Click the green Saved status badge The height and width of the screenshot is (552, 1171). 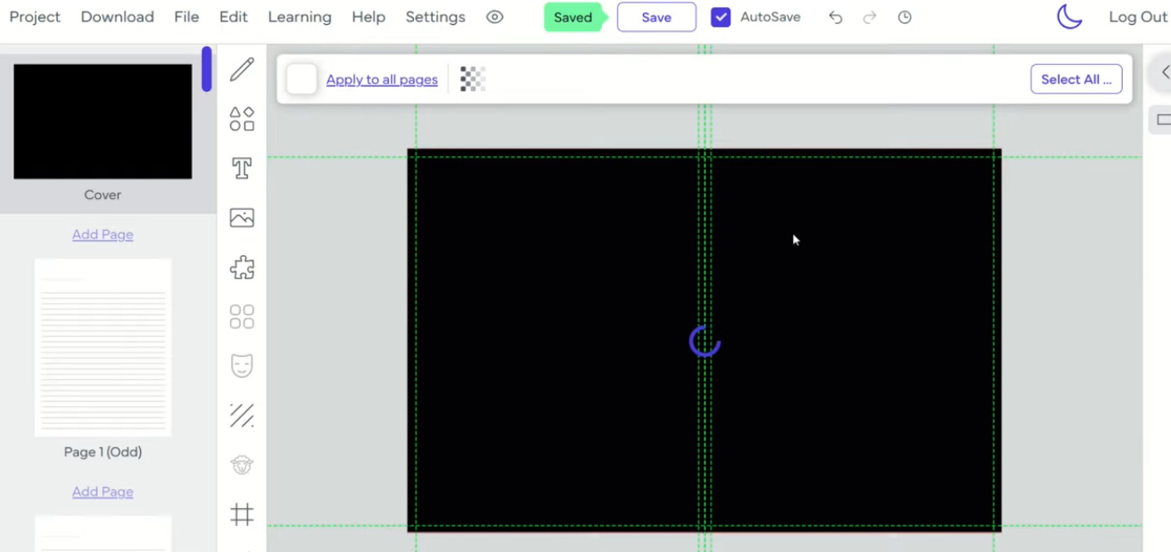pyautogui.click(x=573, y=17)
